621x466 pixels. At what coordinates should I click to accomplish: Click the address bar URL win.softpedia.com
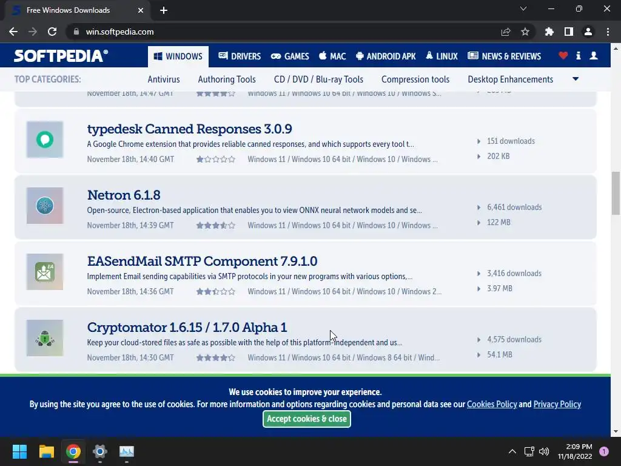[119, 32]
